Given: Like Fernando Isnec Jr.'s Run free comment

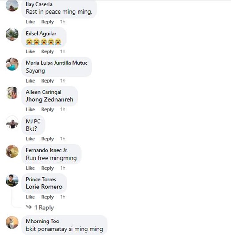Looking at the screenshot, I should pyautogui.click(x=30, y=168).
